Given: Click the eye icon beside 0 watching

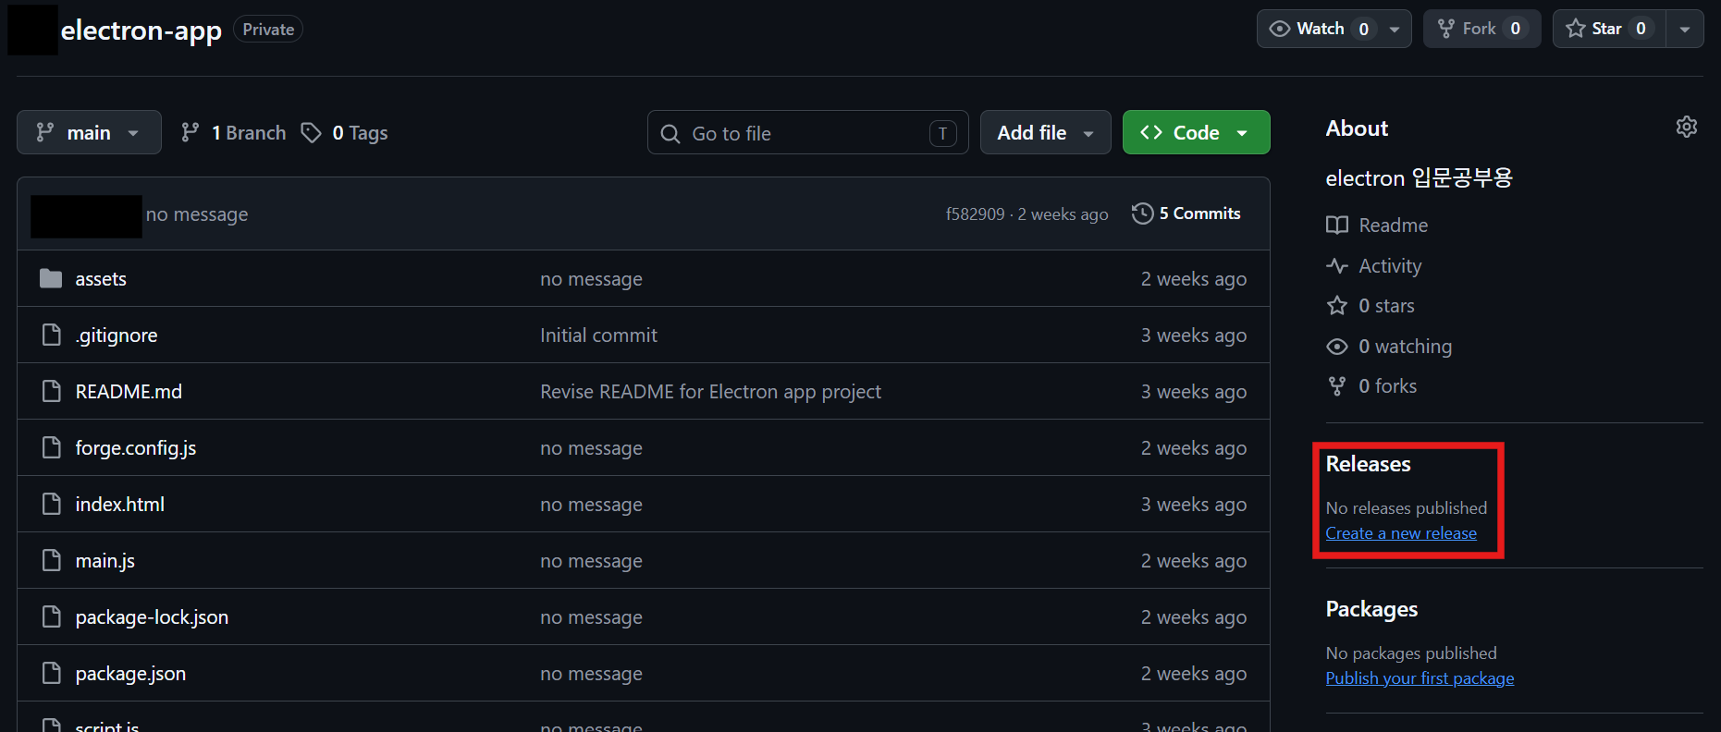Looking at the screenshot, I should click(1337, 347).
